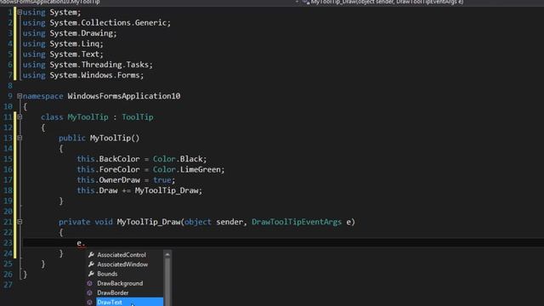
Task: Click 'private' keyword on line 21
Action: pyautogui.click(x=74, y=222)
